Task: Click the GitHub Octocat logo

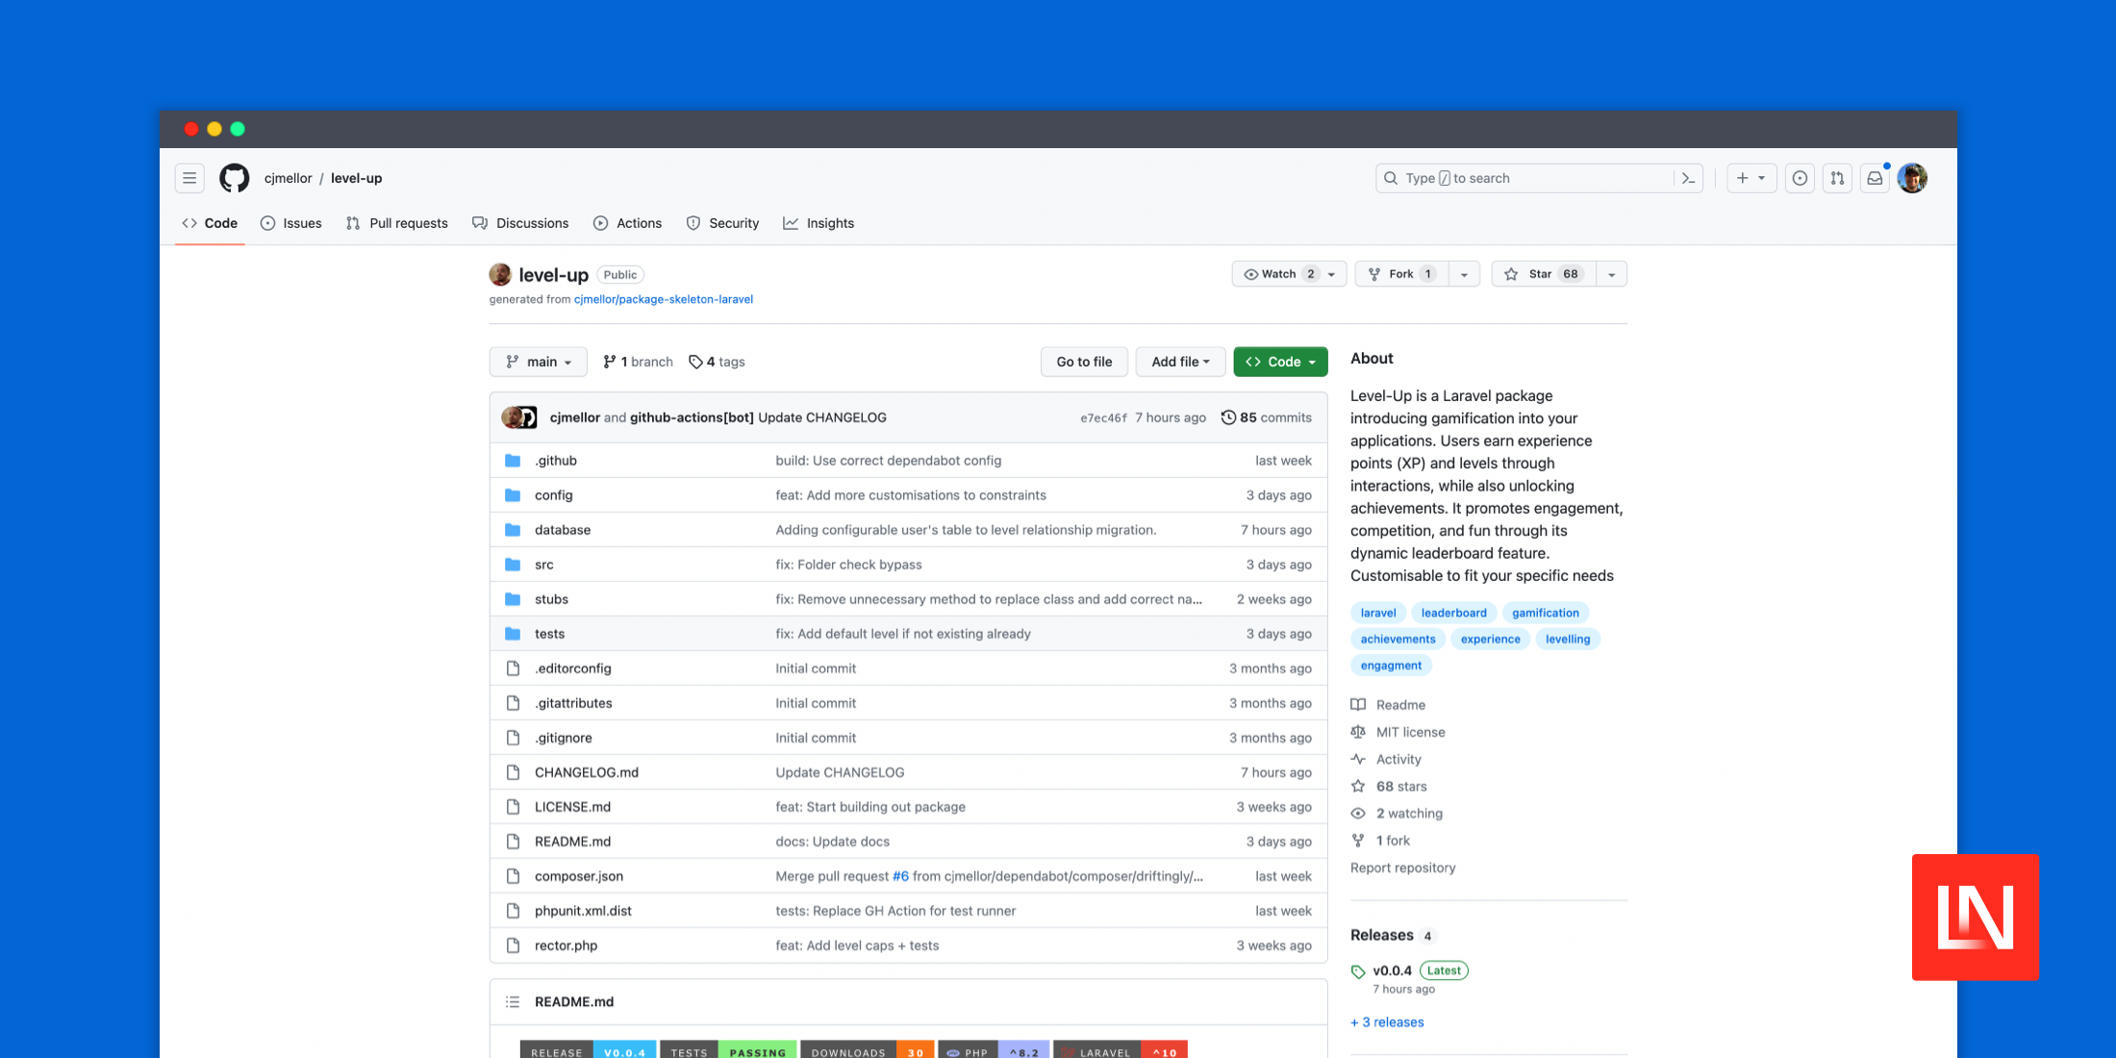Action: click(x=234, y=178)
